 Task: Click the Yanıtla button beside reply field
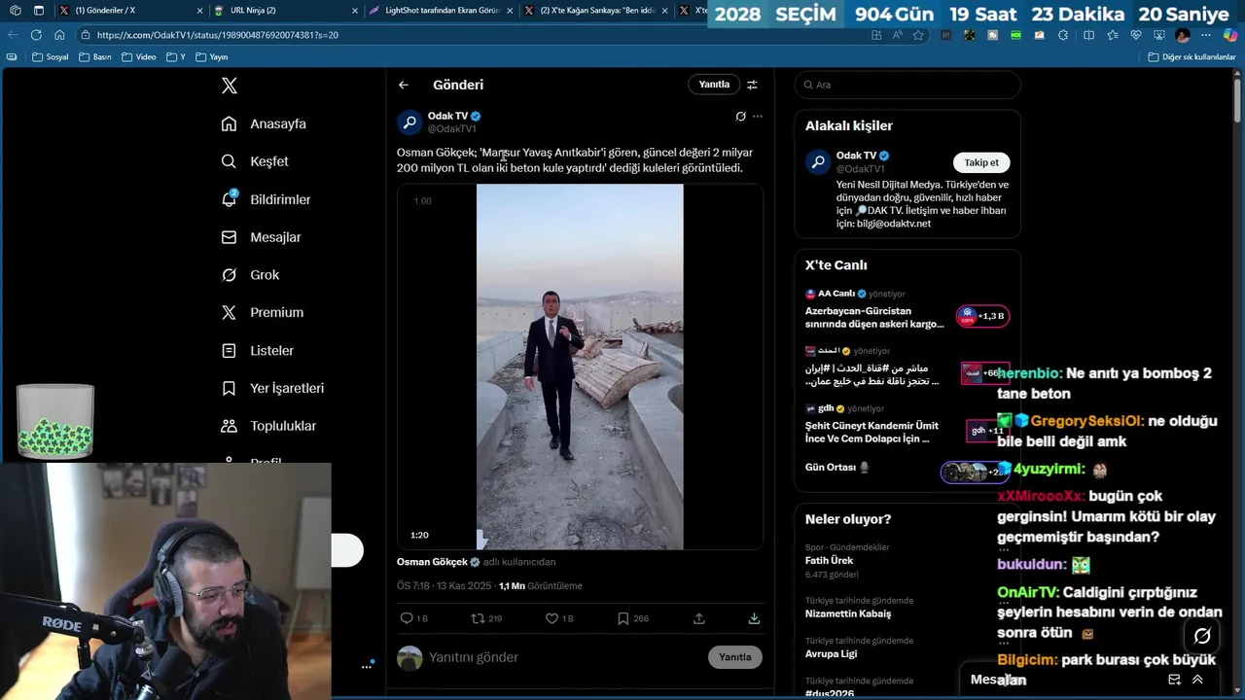click(734, 657)
